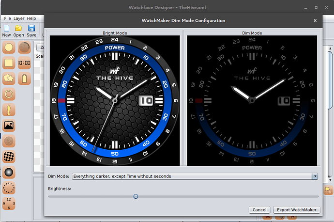The height and width of the screenshot is (222, 334).
Task: Click the scroll down arrow in main window
Action: coord(330,180)
